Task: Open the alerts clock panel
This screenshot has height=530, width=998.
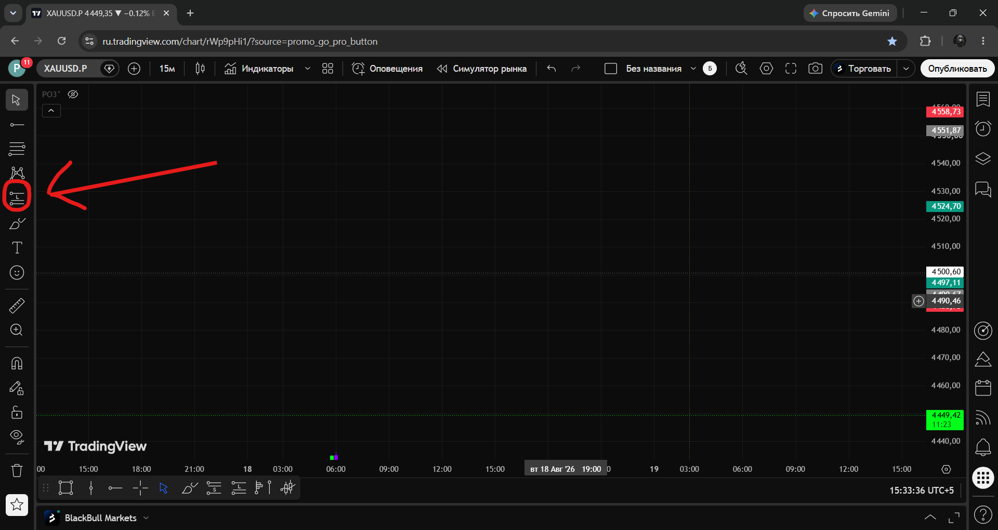Action: point(983,128)
